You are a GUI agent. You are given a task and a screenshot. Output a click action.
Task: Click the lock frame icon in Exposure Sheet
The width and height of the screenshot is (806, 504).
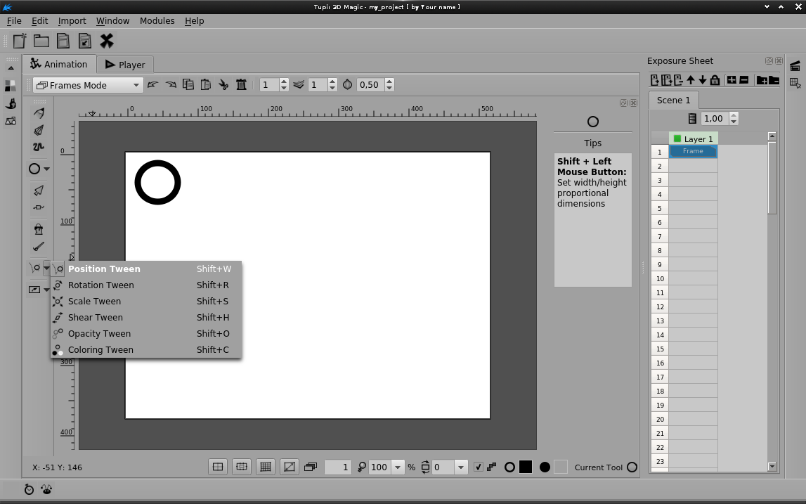point(715,80)
